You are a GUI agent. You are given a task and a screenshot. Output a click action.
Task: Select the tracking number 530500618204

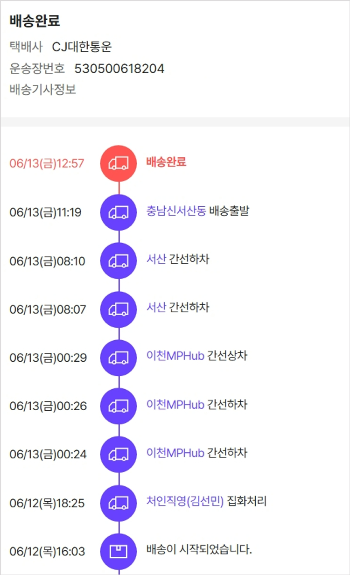tap(119, 69)
